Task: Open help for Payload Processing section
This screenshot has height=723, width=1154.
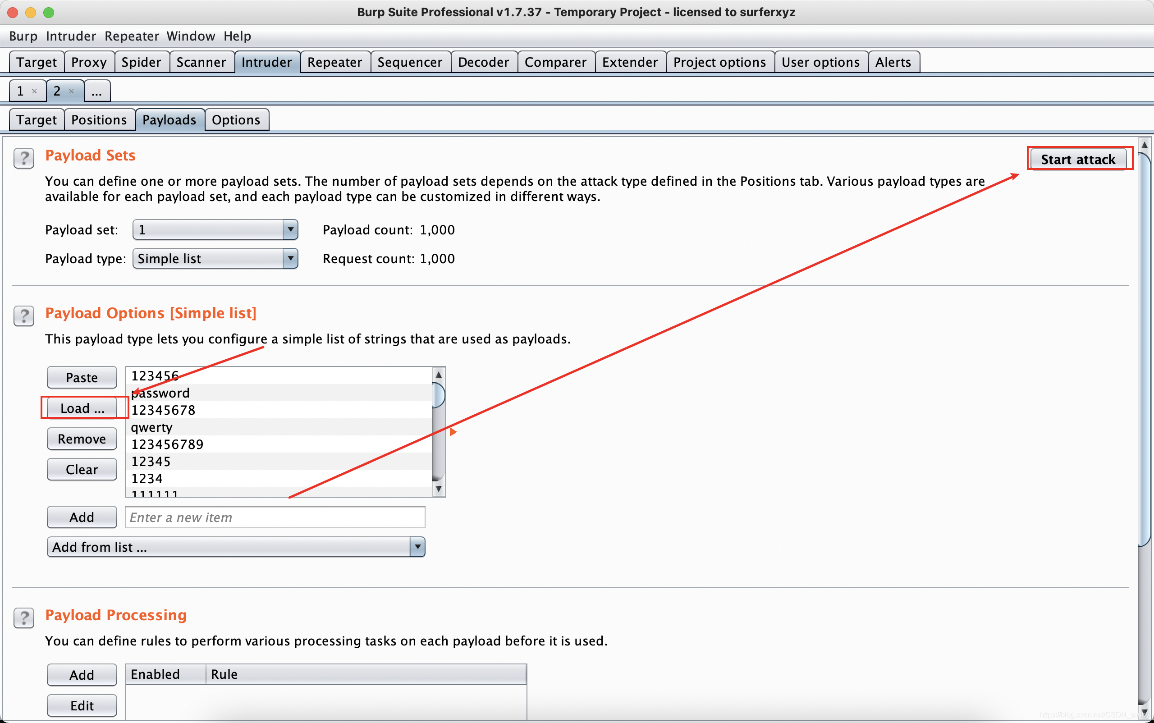Action: point(24,618)
